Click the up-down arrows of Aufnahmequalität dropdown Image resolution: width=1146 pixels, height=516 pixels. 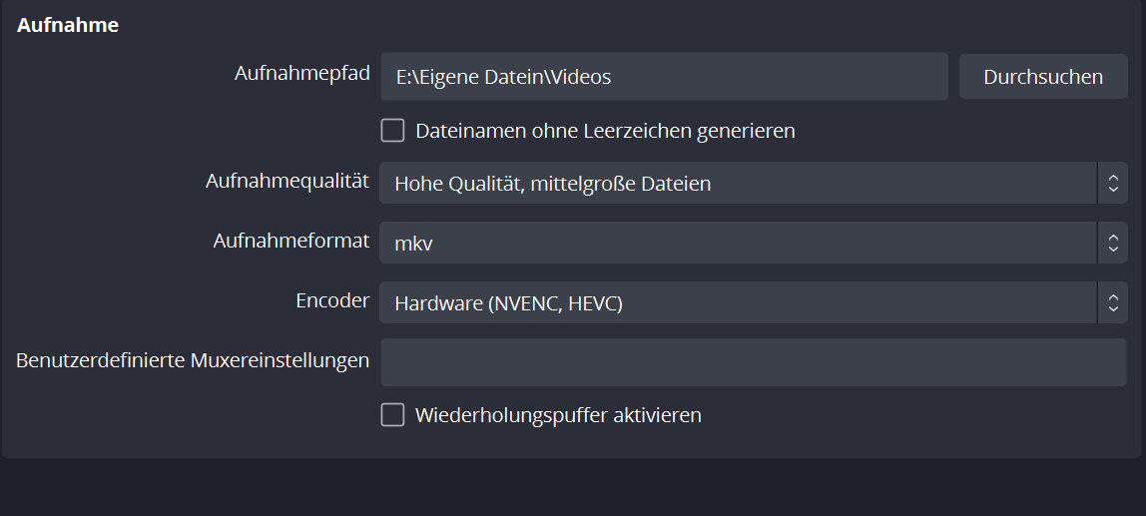[x=1112, y=184]
